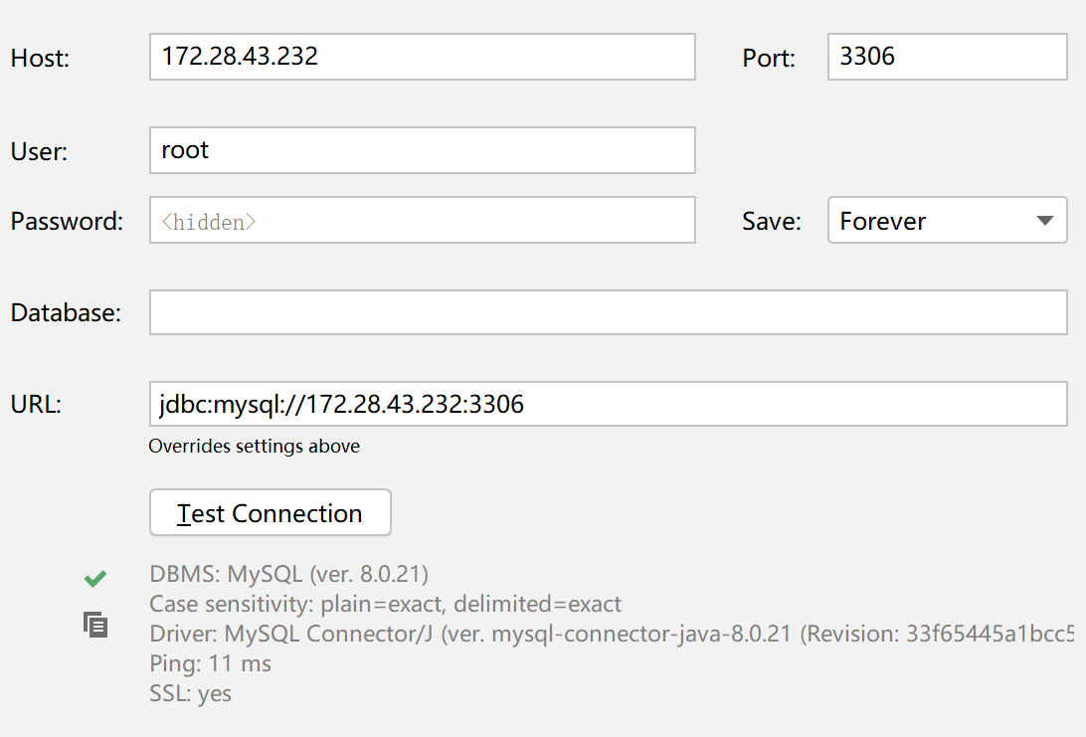This screenshot has height=737, width=1086.
Task: Click the empty Database field
Action: [608, 311]
